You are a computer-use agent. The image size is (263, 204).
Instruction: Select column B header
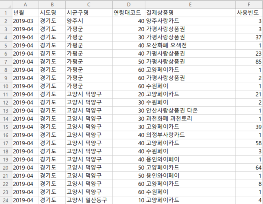point(52,4)
